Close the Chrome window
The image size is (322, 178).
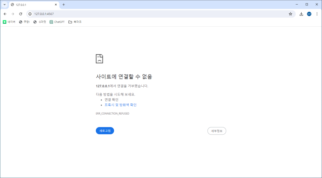click(317, 4)
